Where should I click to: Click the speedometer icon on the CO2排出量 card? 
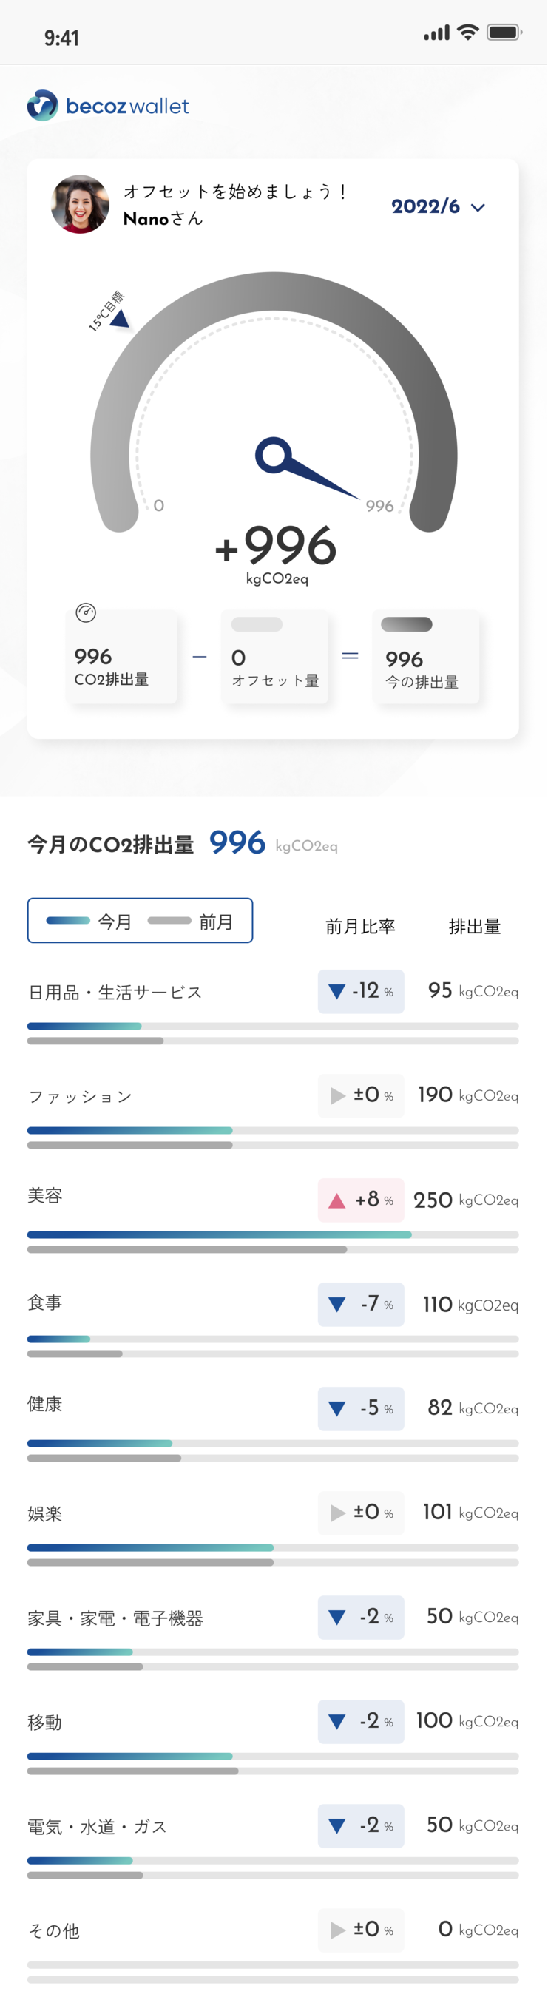point(87,613)
